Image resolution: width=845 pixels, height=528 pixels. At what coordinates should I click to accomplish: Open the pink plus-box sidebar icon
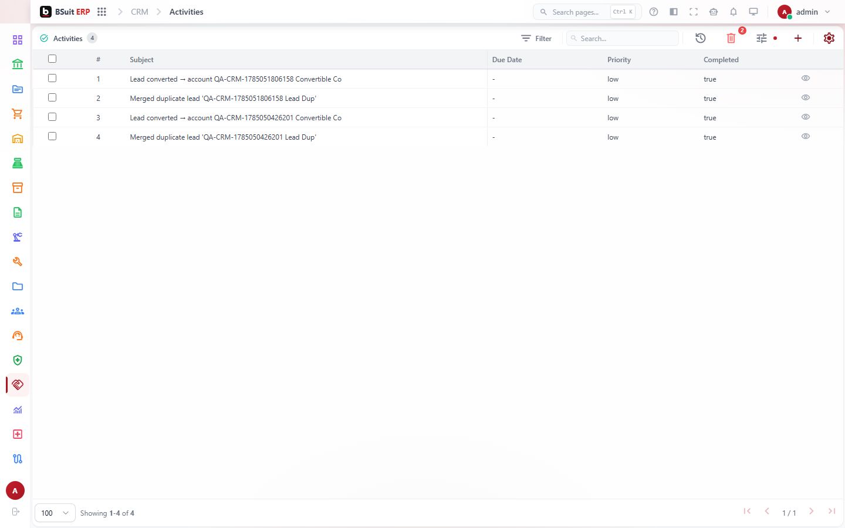coord(18,434)
